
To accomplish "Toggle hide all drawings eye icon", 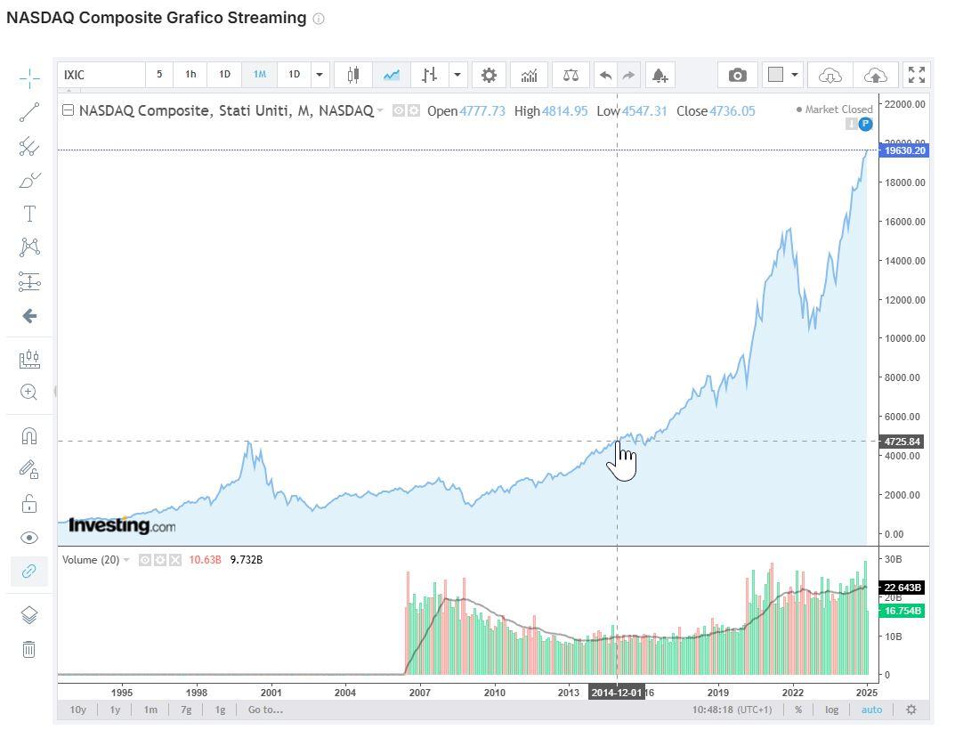I will (29, 538).
